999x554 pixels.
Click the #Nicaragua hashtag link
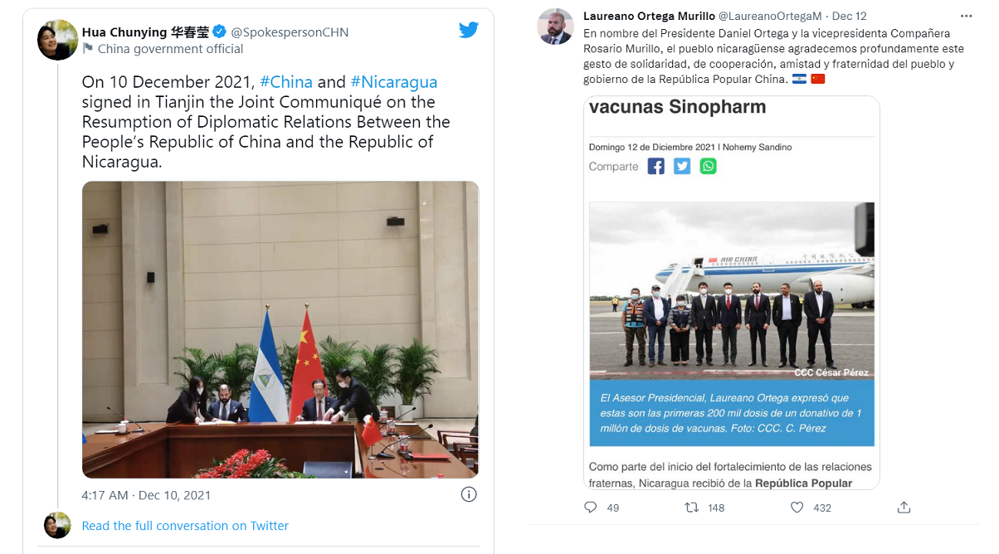394,82
